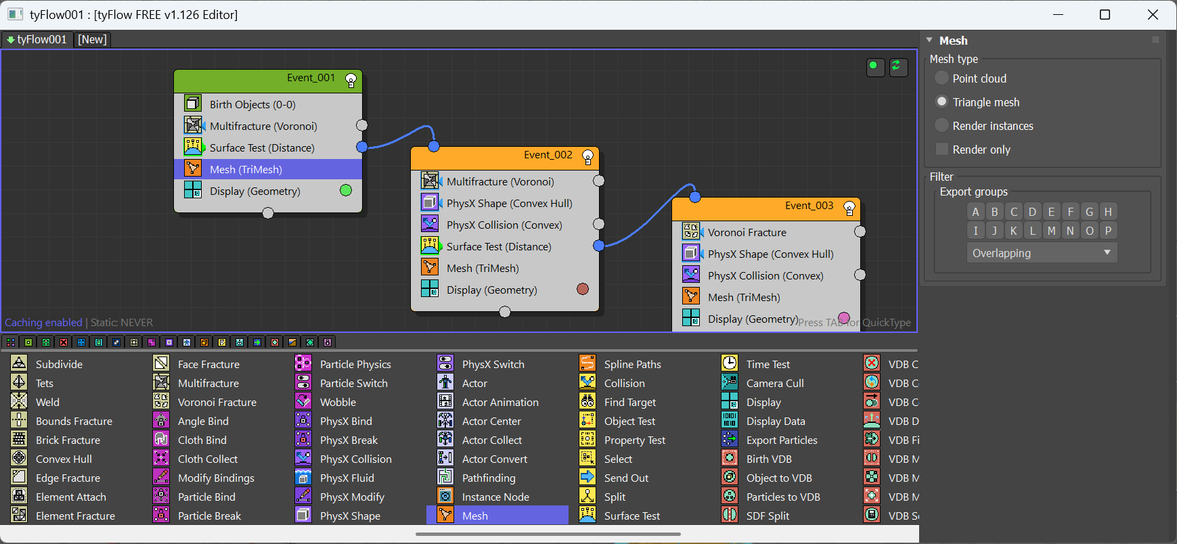Choose the SDF Split icon
Screen dimensions: 1177x544
[x=730, y=515]
